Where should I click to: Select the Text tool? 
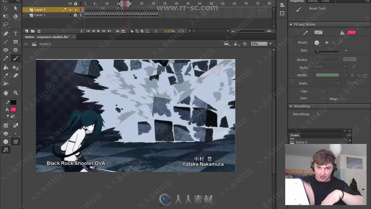coord(16,34)
